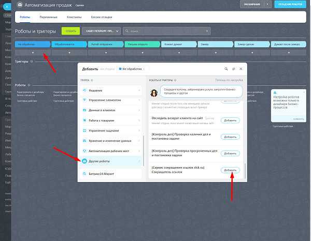Screen dimensions: 311x241
Task: Click the help icon next to 'Триггеры'
Action: [x=32, y=62]
